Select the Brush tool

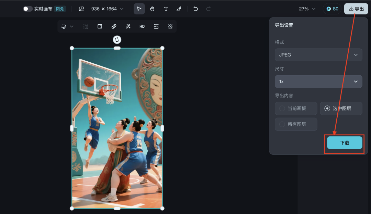tap(179, 9)
